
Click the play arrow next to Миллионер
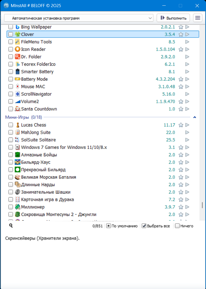pyautogui.click(x=187, y=207)
